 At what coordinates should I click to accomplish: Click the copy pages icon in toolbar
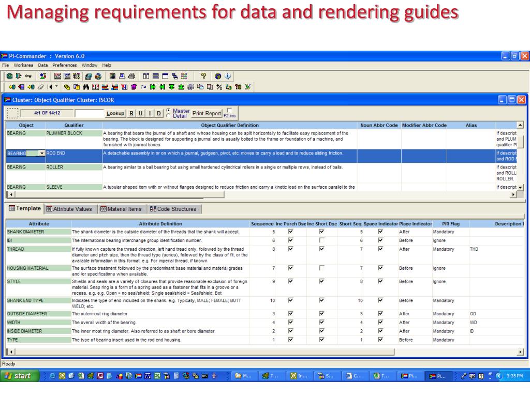200,87
